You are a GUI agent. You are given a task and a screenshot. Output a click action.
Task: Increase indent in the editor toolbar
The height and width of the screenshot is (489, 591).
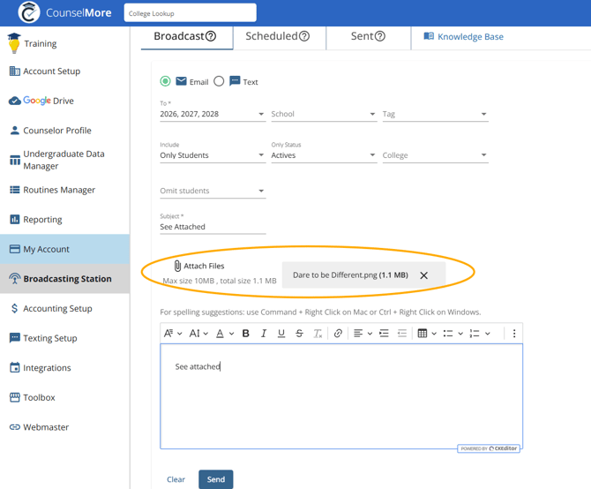pyautogui.click(x=384, y=334)
